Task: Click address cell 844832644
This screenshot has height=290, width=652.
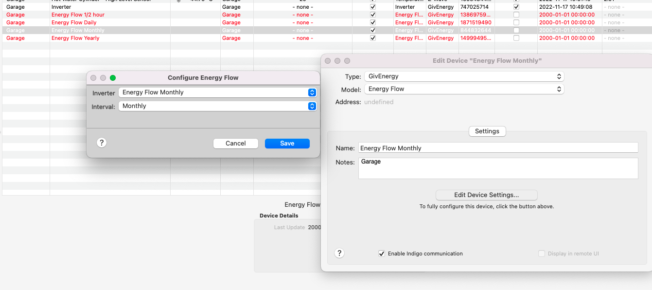Action: coord(476,30)
